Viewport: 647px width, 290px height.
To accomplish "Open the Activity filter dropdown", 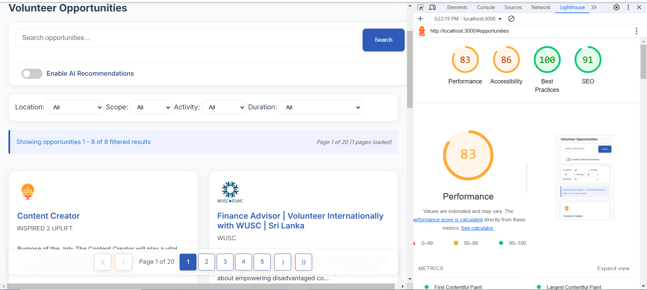I will [x=224, y=107].
